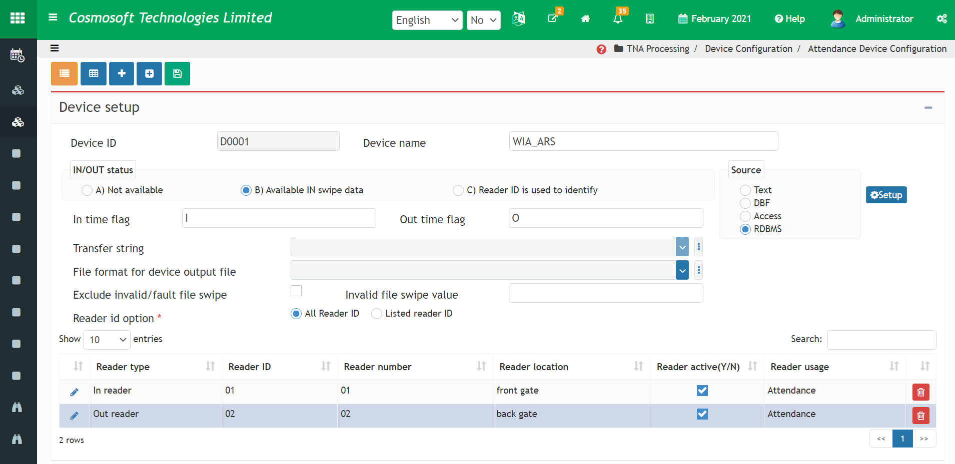This screenshot has height=464, width=955.
Task: Open three-dot menu beside File format dropdown
Action: click(698, 270)
